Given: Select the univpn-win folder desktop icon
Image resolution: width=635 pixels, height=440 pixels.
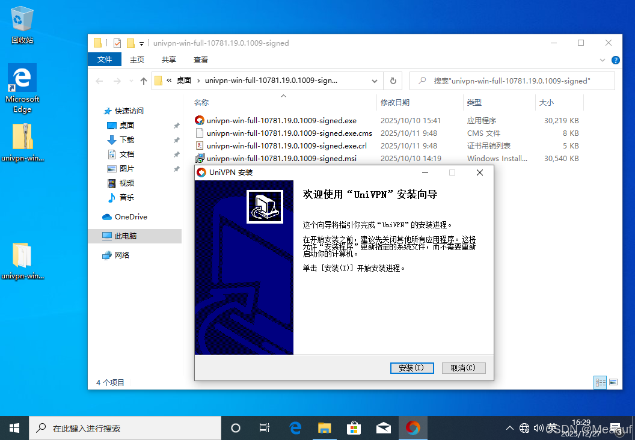Looking at the screenshot, I should (x=23, y=261).
